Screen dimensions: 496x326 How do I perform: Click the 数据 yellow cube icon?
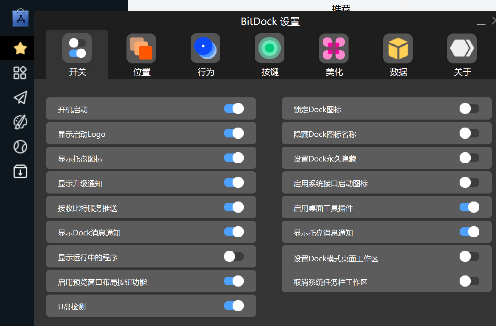pos(398,48)
